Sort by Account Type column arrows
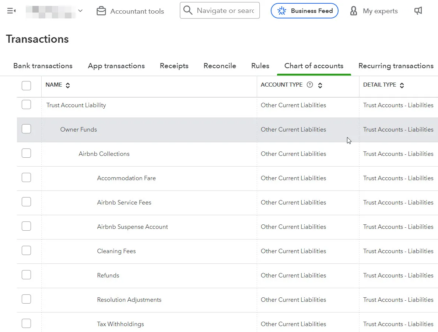Viewport: 438px width, 332px height. point(320,85)
